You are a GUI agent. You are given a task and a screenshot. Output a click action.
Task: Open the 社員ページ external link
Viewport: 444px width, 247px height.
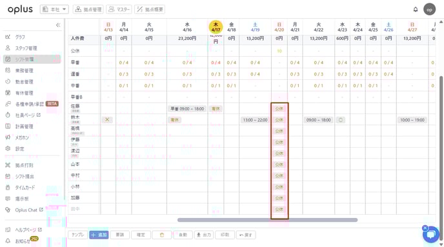(28, 115)
